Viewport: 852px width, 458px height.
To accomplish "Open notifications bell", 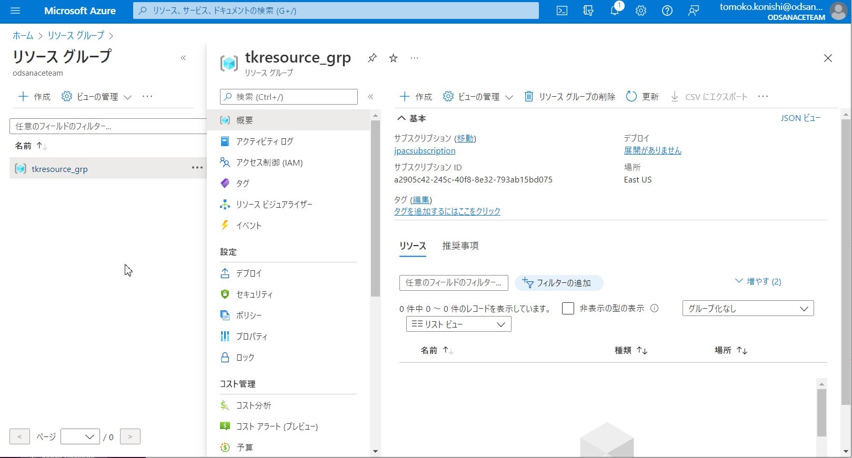I will (x=615, y=11).
